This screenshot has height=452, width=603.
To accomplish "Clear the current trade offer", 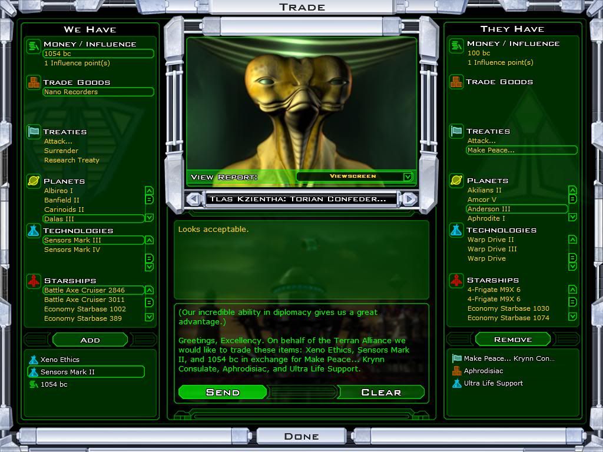I will coord(381,392).
